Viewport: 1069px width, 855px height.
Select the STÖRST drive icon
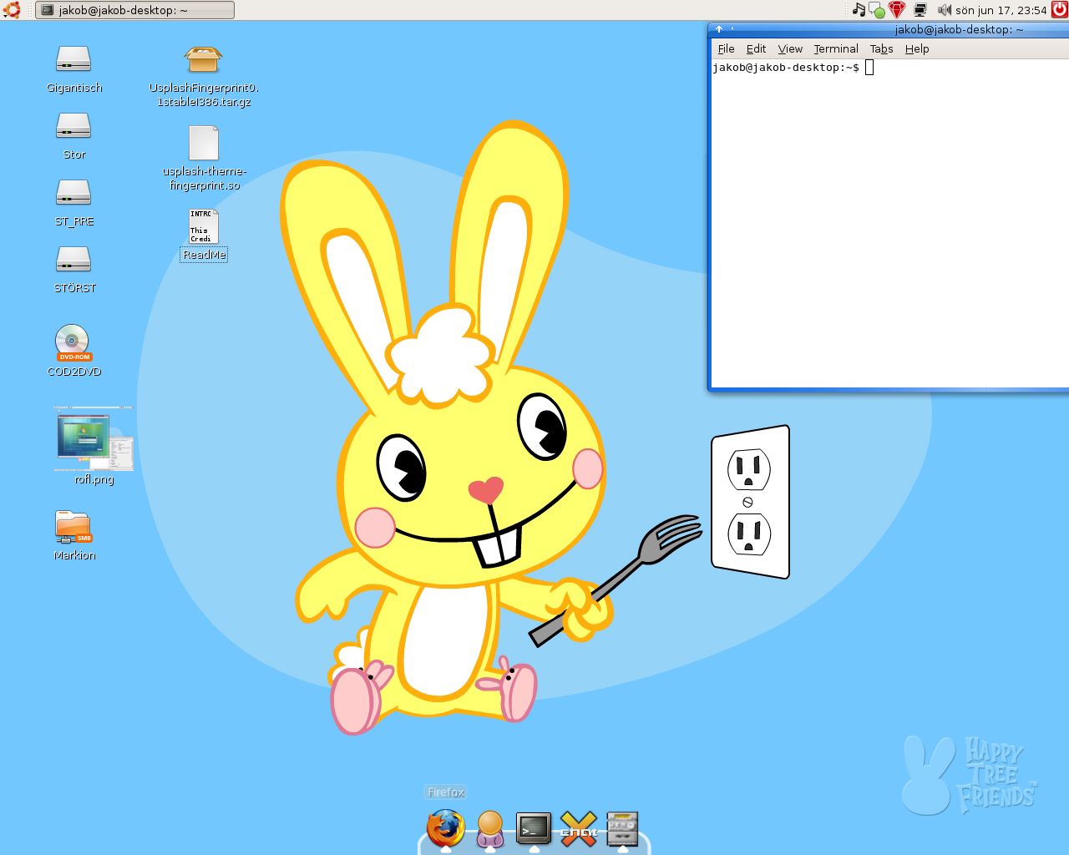pyautogui.click(x=73, y=260)
